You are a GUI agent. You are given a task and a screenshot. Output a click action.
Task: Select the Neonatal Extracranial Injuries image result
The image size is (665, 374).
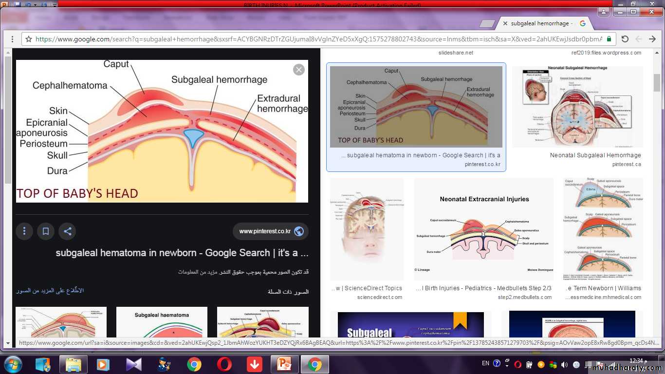pos(484,229)
